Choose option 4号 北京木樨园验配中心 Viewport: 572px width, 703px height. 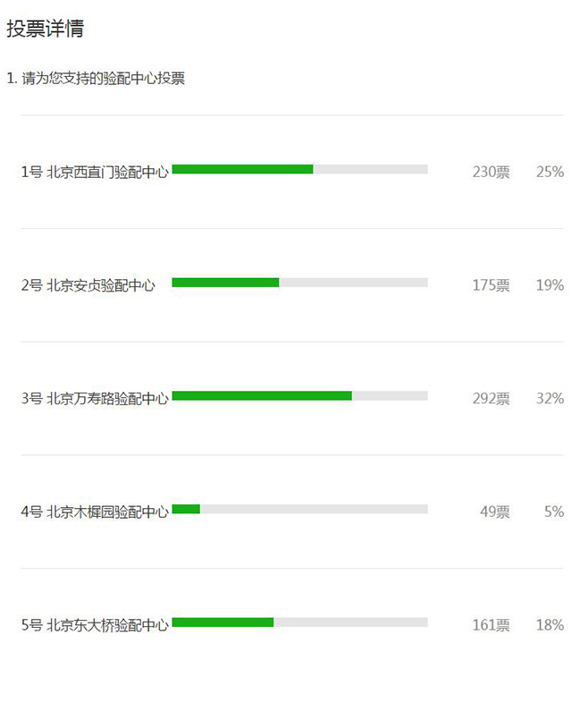tap(95, 512)
